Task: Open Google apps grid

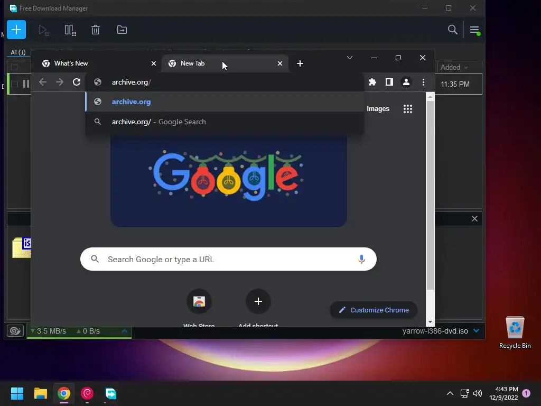Action: click(408, 109)
